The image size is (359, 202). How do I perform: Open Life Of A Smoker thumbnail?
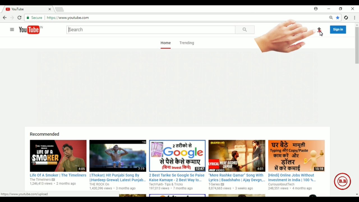pyautogui.click(x=58, y=156)
